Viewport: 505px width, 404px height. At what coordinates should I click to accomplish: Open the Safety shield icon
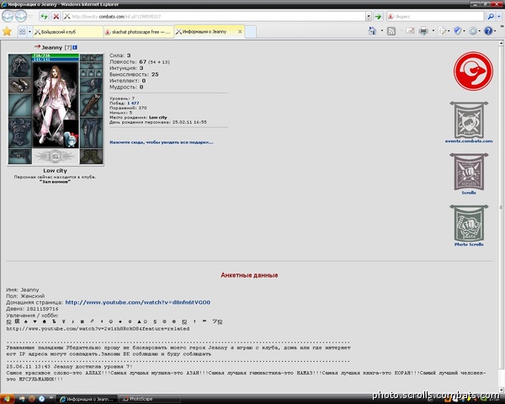[457, 31]
